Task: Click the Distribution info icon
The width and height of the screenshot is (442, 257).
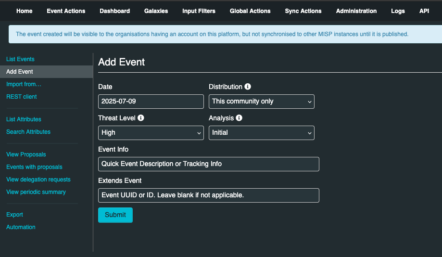Action: tap(248, 87)
